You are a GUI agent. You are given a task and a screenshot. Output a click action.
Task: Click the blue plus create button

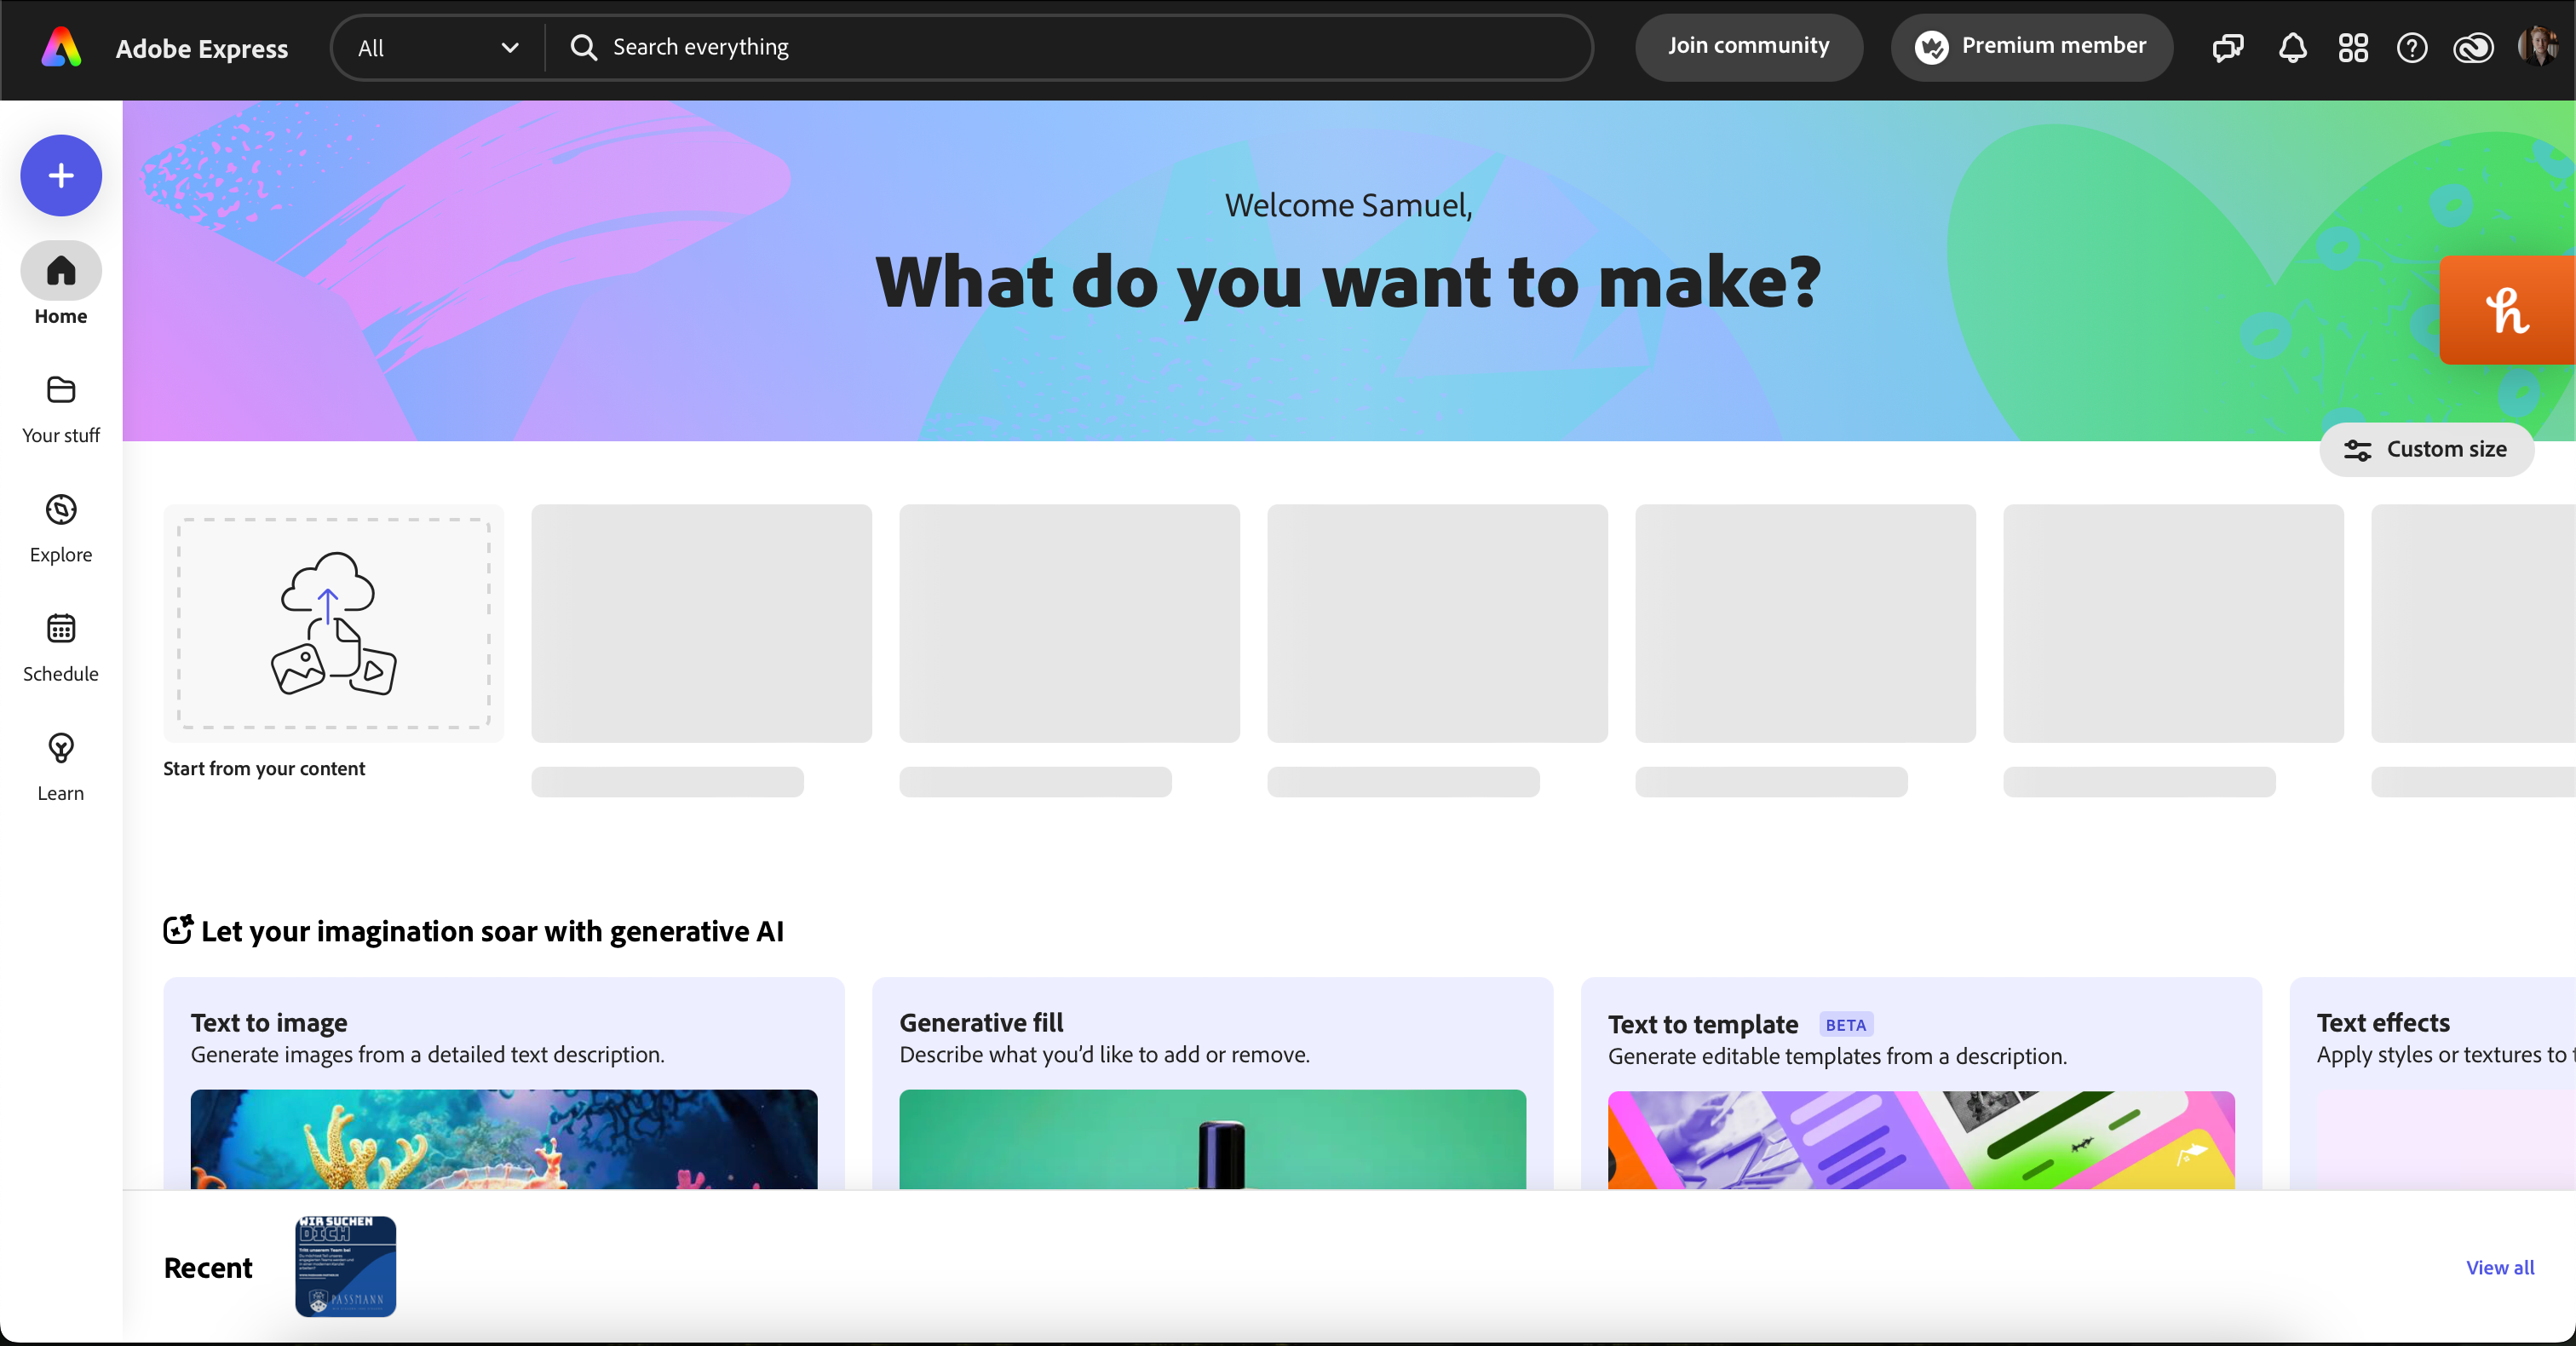click(x=61, y=176)
